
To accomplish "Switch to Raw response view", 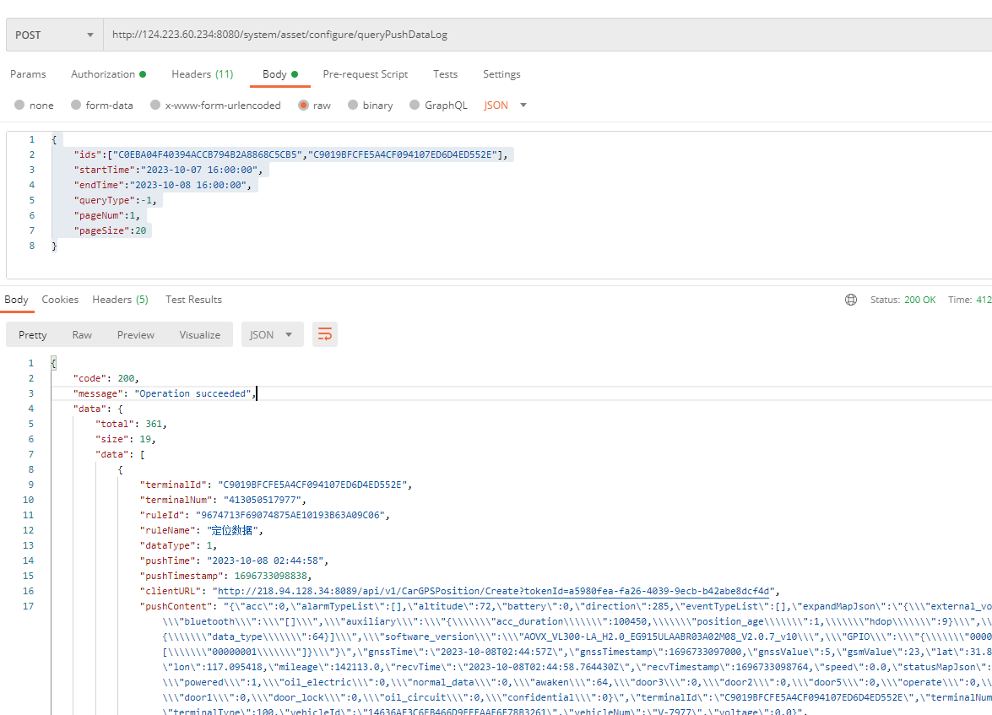I will (82, 335).
